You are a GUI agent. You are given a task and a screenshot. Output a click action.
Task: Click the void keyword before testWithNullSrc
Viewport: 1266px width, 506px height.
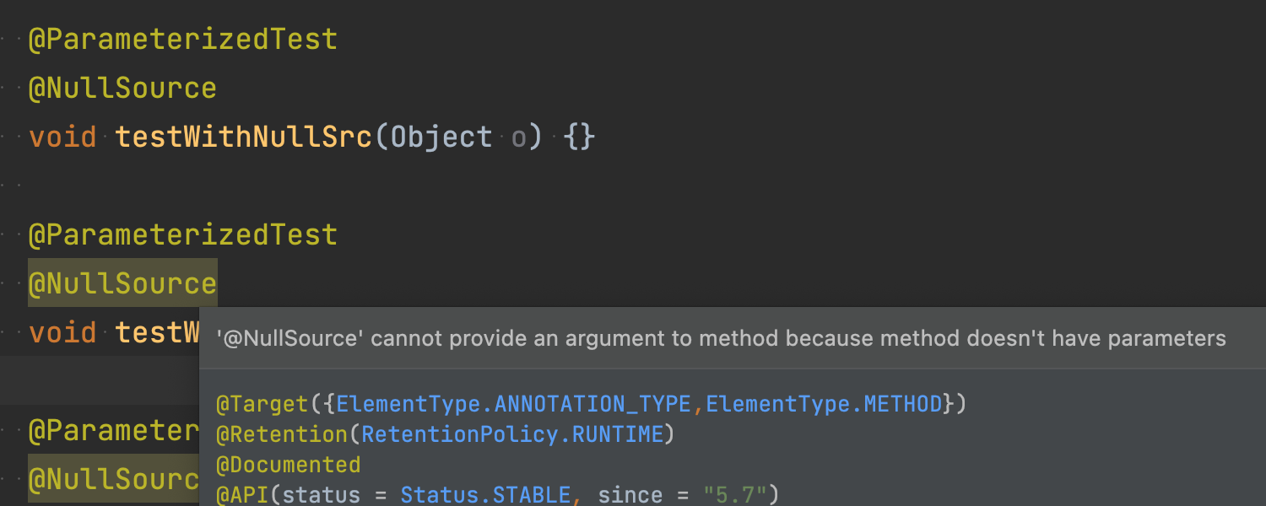pyautogui.click(x=62, y=137)
